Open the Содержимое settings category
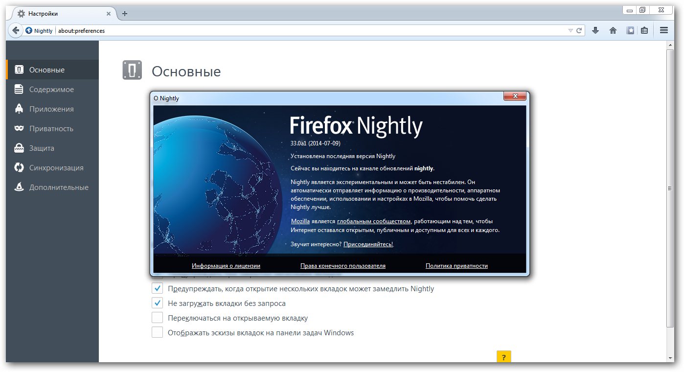684x372 pixels. coord(52,89)
